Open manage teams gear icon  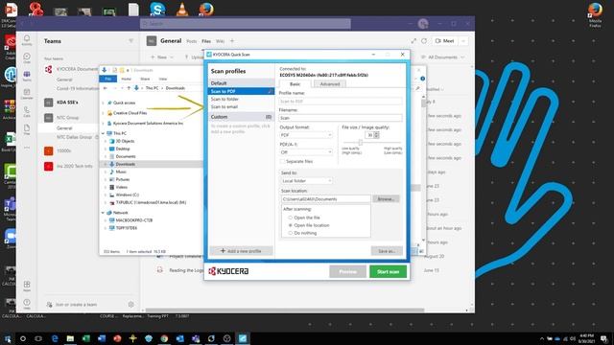131,304
